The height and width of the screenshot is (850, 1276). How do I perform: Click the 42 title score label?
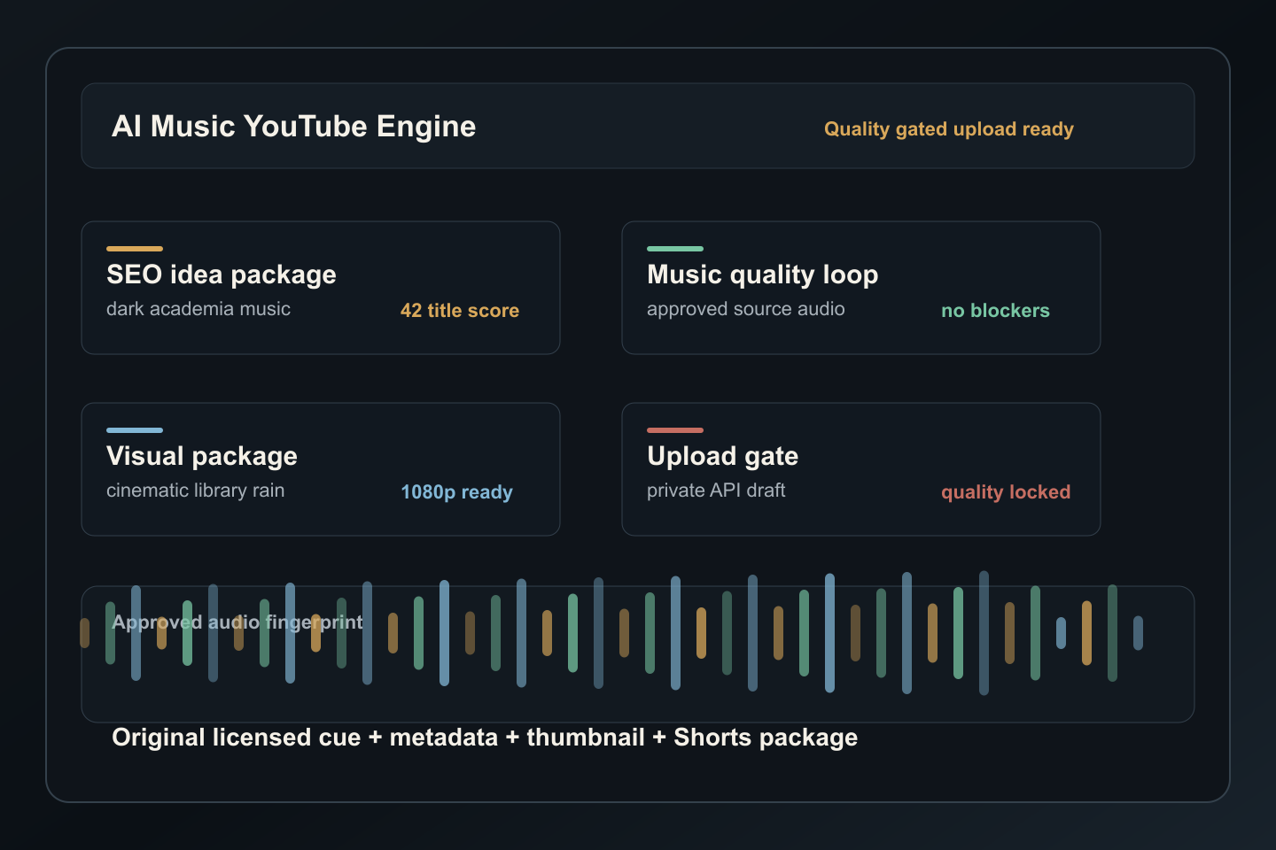(x=459, y=311)
